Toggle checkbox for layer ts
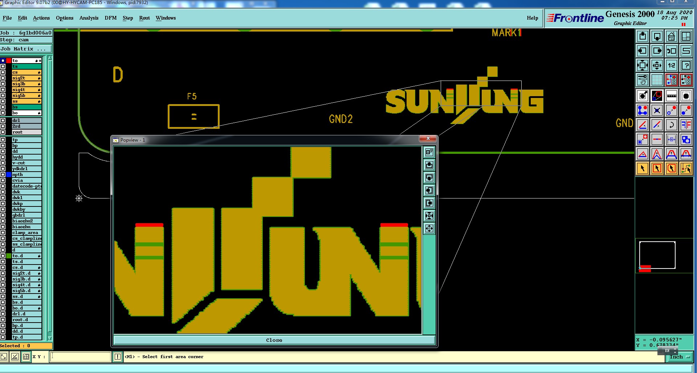Image resolution: width=697 pixels, height=373 pixels. (x=3, y=66)
